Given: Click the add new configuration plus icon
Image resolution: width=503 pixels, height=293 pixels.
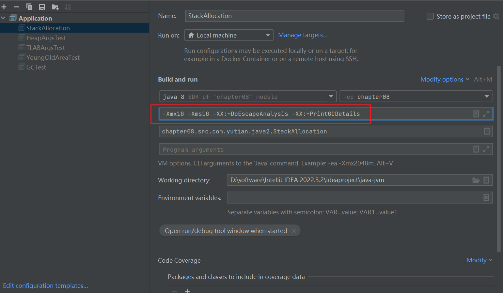Looking at the screenshot, I should (x=4, y=7).
